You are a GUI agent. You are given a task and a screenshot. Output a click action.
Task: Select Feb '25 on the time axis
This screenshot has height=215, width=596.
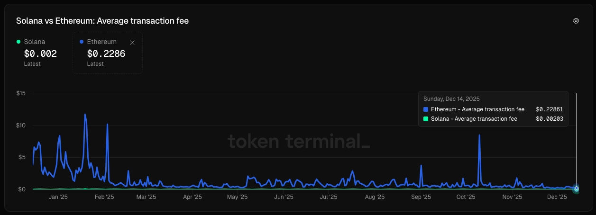104,197
